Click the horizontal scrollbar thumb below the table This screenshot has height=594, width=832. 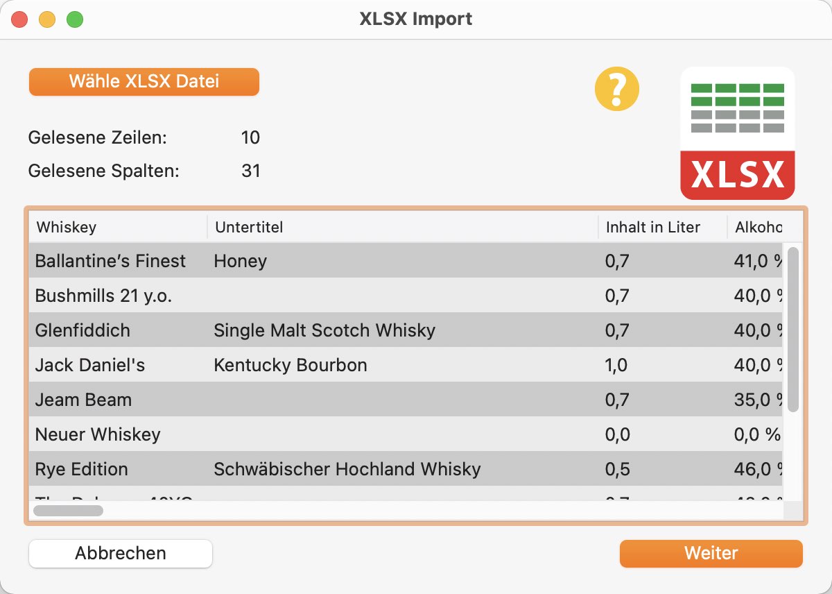pyautogui.click(x=69, y=511)
